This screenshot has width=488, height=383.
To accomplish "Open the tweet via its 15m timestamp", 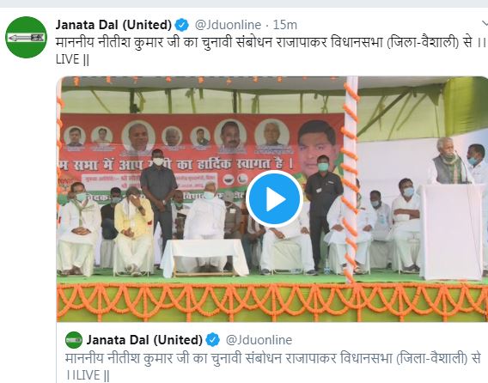I will (284, 25).
